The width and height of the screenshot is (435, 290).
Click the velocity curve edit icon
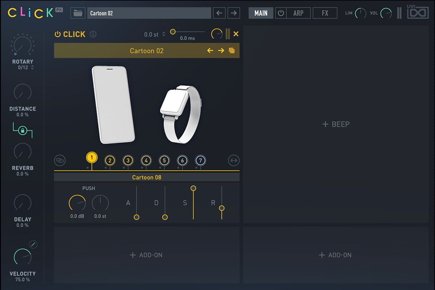pyautogui.click(x=33, y=244)
